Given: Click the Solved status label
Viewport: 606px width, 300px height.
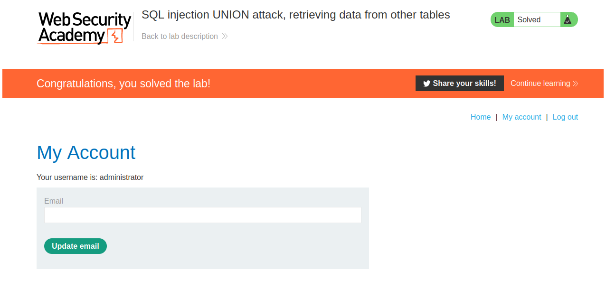Looking at the screenshot, I should (x=529, y=20).
